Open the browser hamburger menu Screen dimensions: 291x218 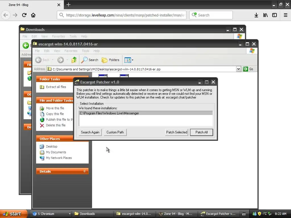(x=286, y=15)
